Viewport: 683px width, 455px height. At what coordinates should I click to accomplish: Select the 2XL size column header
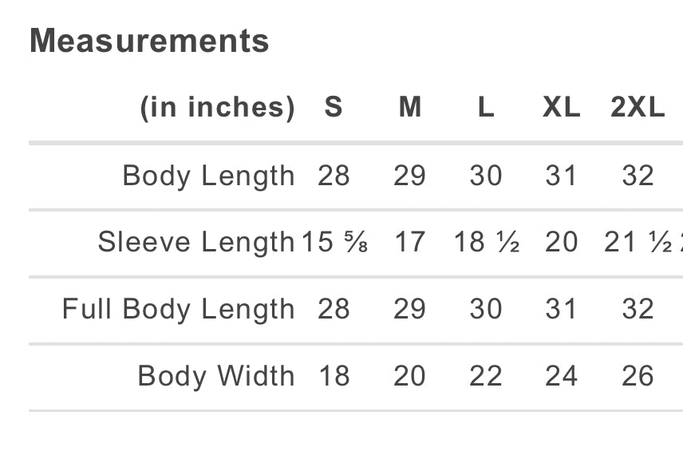[638, 108]
